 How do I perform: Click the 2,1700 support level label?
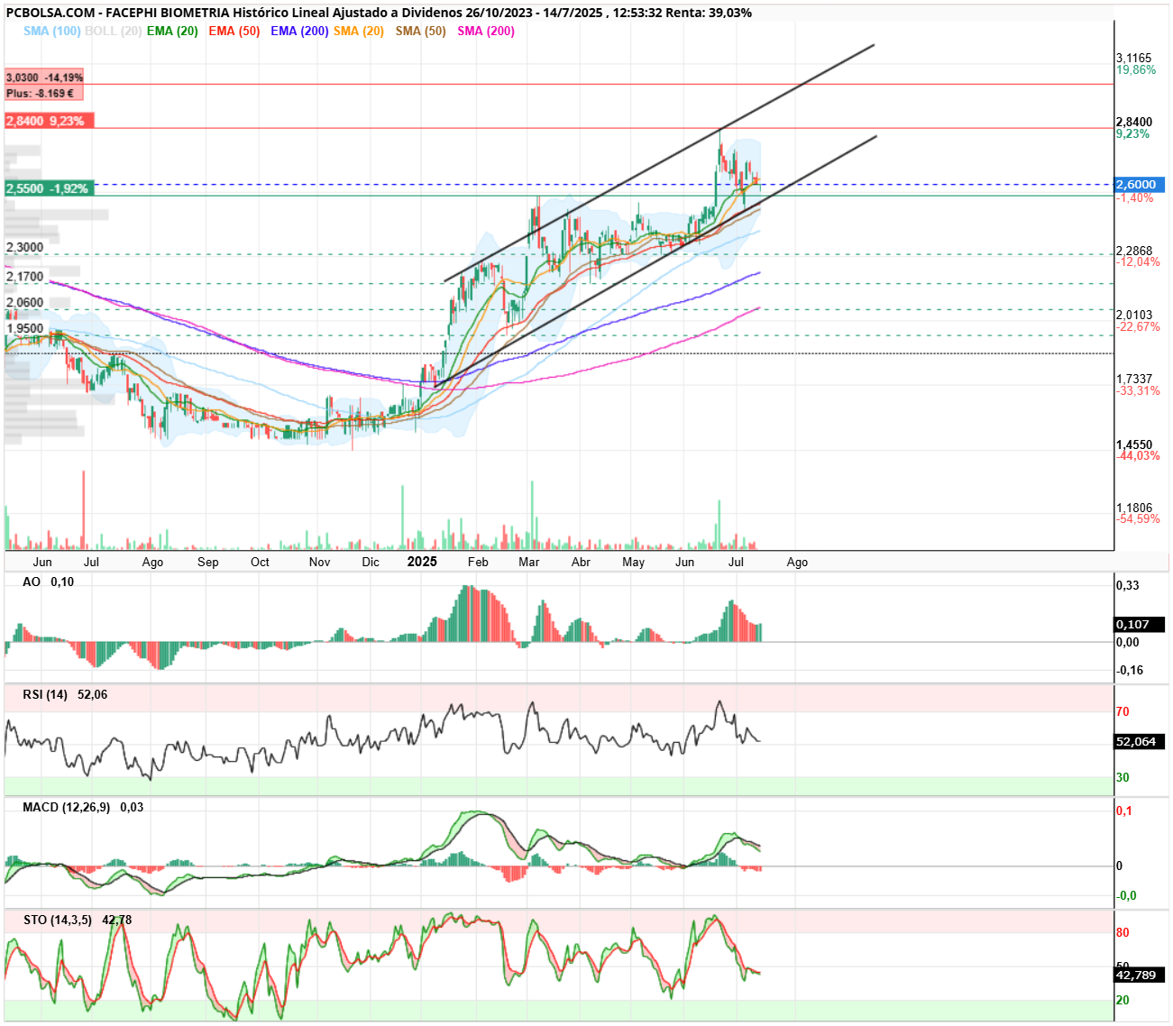tap(24, 277)
